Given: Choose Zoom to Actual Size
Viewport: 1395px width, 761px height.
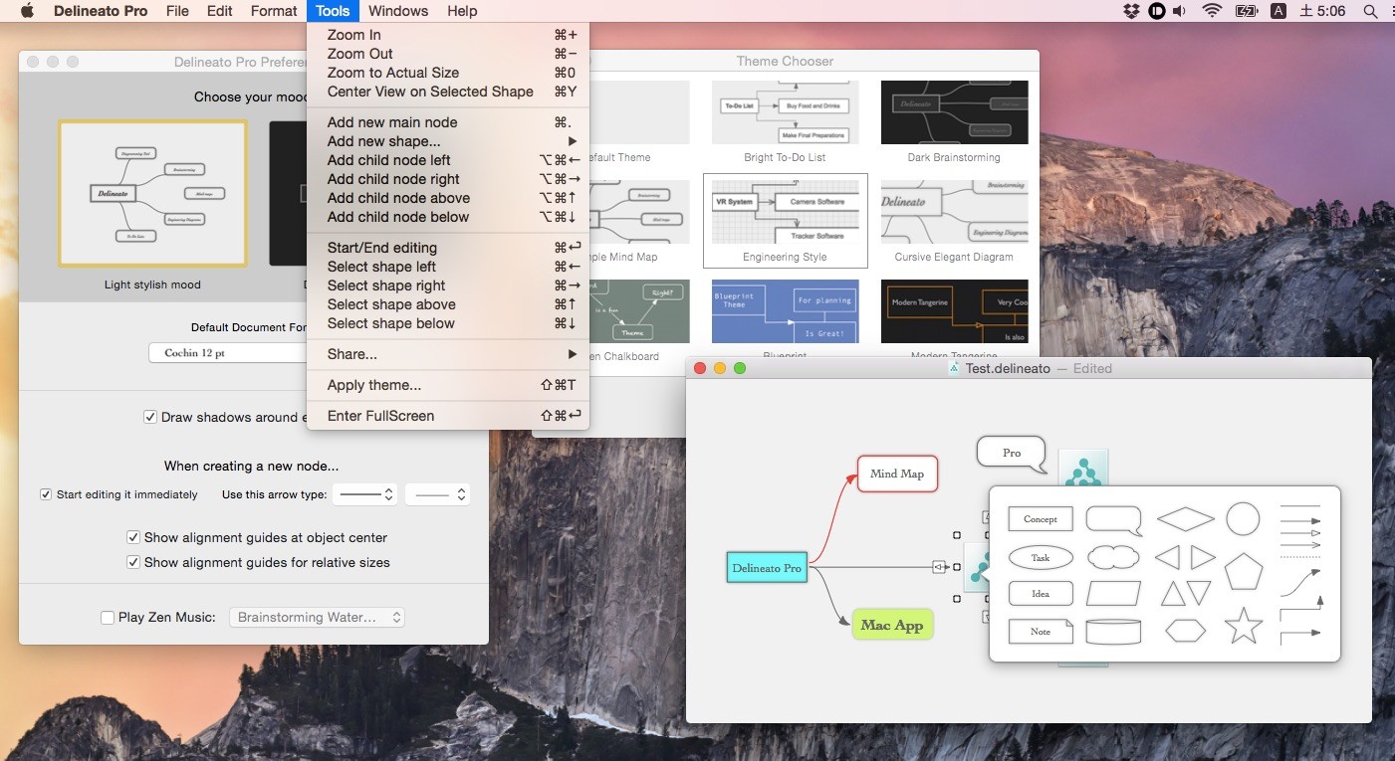Looking at the screenshot, I should click(448, 73).
